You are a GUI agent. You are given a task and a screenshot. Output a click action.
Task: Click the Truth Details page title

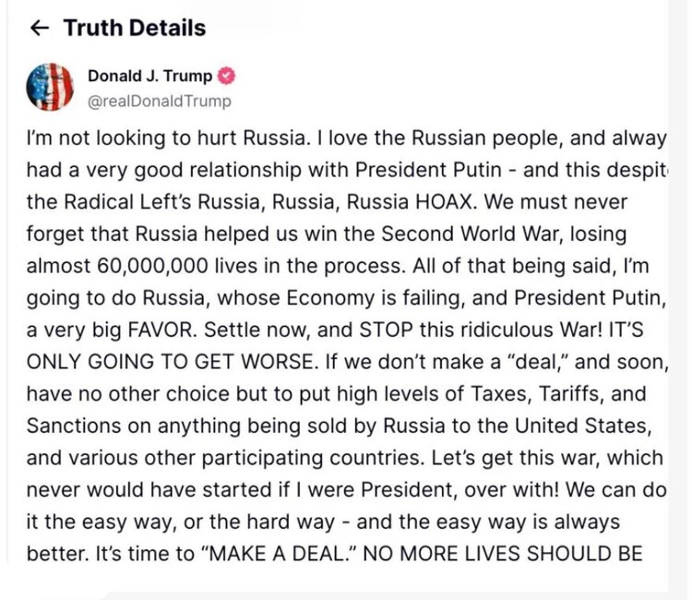pos(135,28)
